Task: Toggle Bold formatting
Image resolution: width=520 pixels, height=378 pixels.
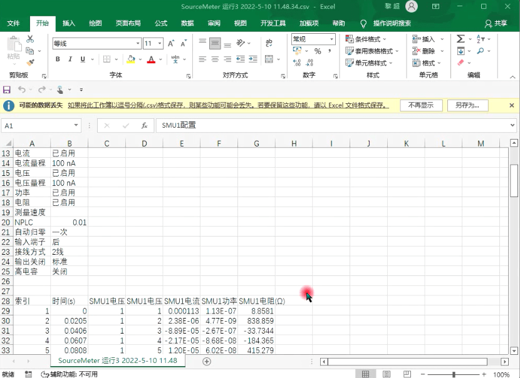Action: tap(58, 59)
